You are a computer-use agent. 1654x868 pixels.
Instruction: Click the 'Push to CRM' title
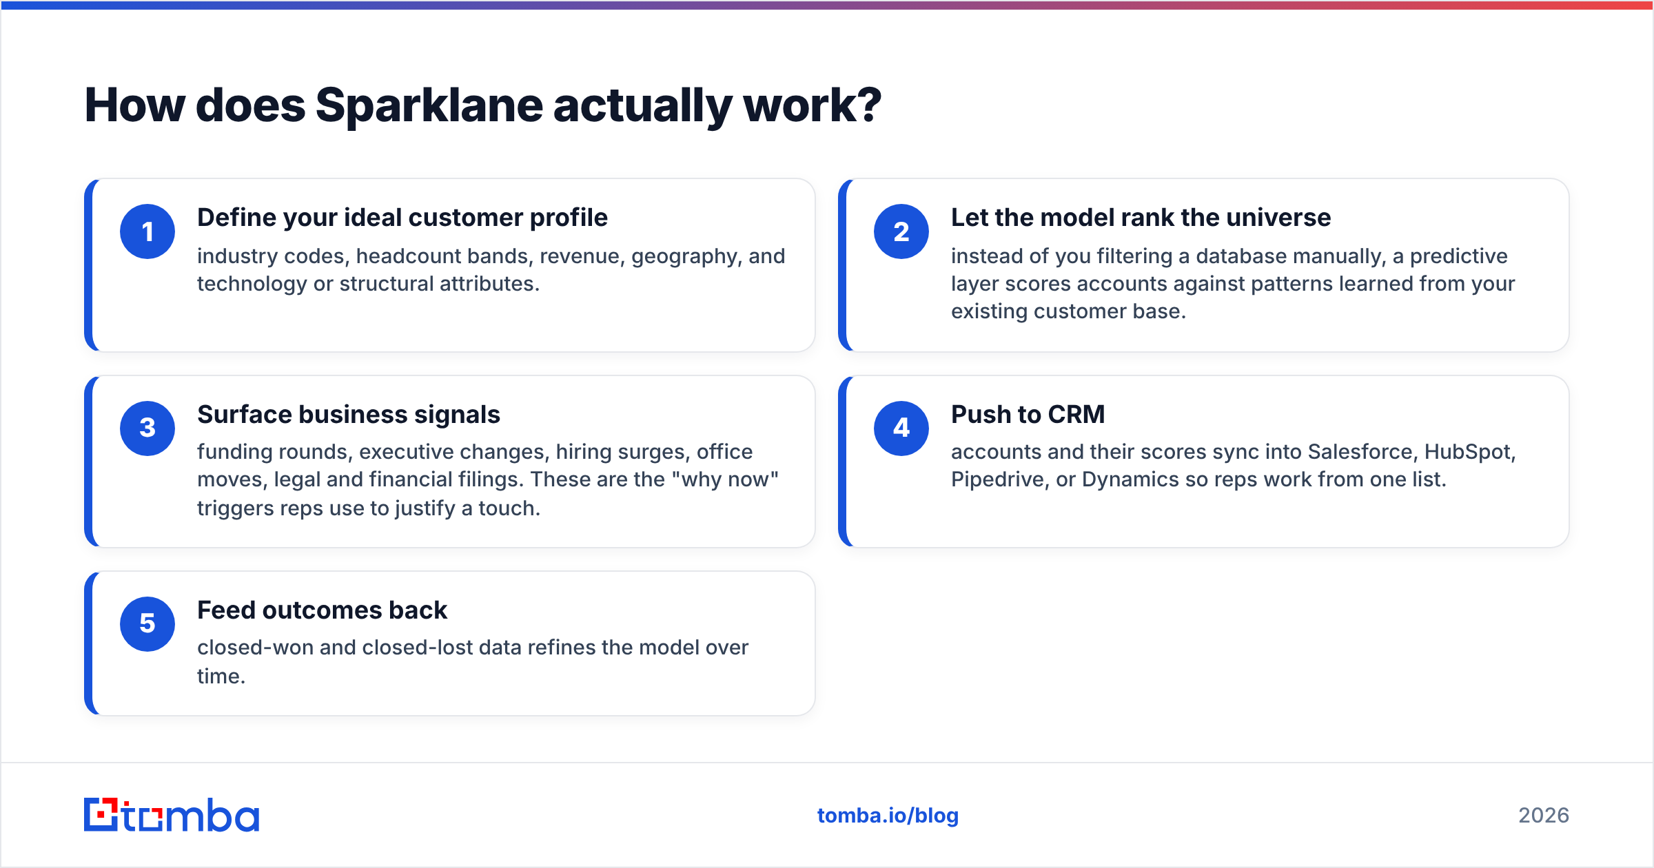1028,415
